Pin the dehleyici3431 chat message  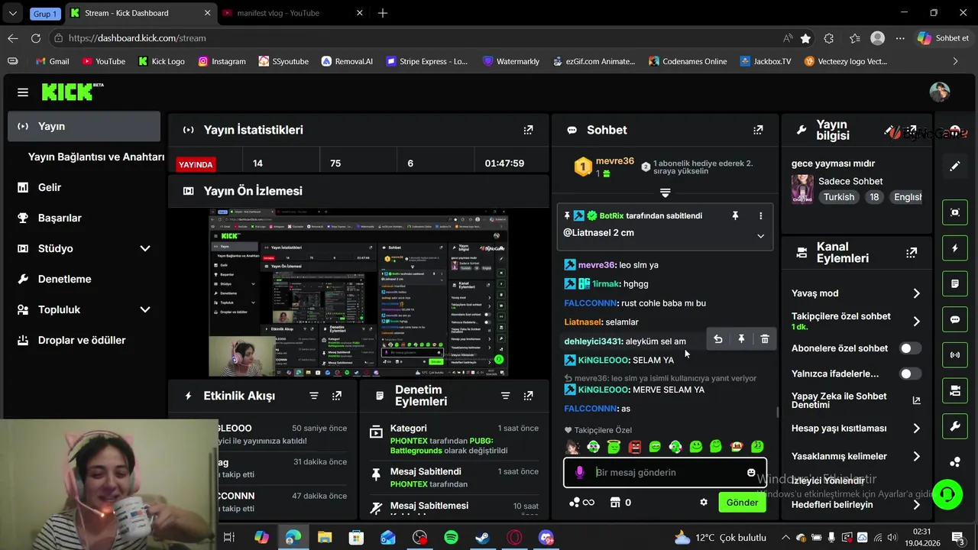point(741,339)
